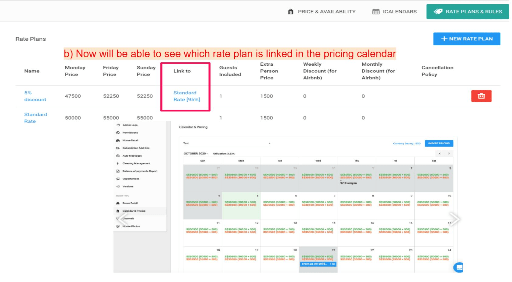Image resolution: width=512 pixels, height=282 pixels.
Task: Click the House Detail icon
Action: [x=118, y=140]
